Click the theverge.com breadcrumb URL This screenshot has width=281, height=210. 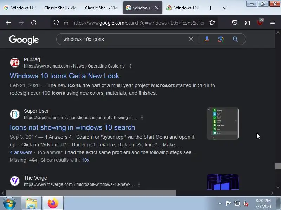pyautogui.click(x=78, y=184)
